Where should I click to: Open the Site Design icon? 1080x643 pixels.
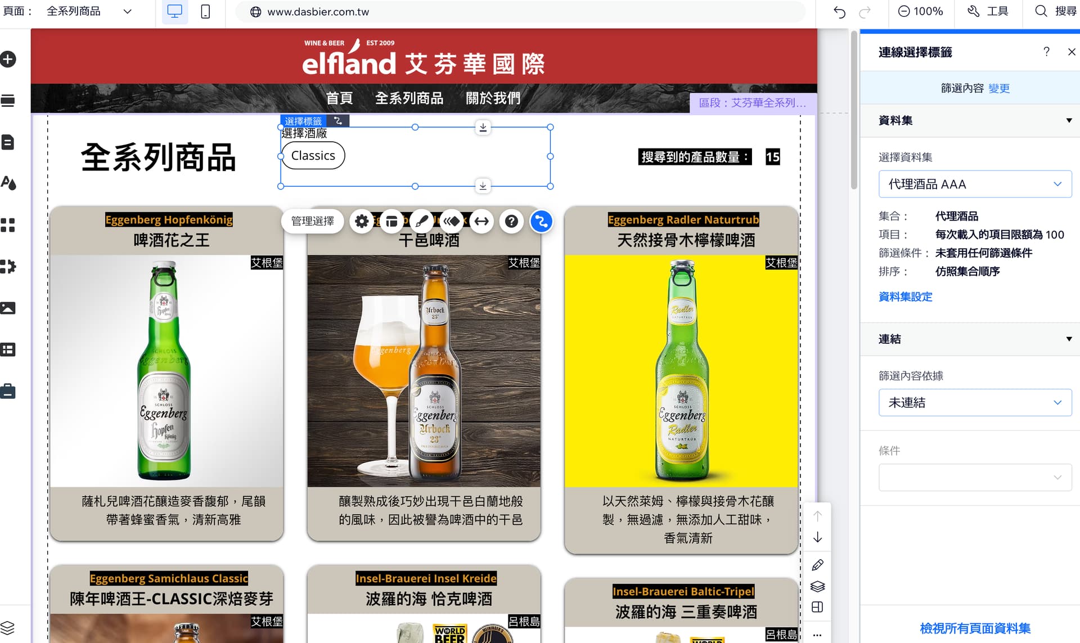point(8,183)
